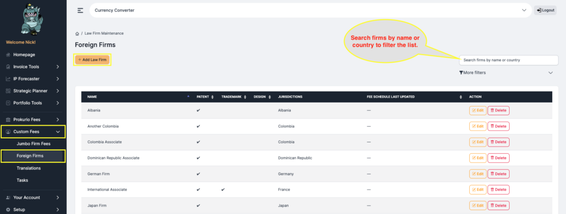Sort by Patent column arrows
Image resolution: width=566 pixels, height=214 pixels.
click(212, 97)
